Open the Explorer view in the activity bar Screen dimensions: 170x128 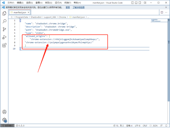click(x=4, y=13)
